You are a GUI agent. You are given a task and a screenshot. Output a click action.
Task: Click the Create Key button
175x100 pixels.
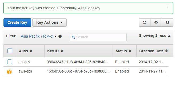pyautogui.click(x=17, y=23)
